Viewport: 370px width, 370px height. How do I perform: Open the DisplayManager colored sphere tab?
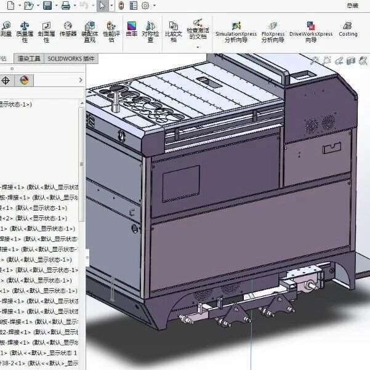pyautogui.click(x=24, y=81)
